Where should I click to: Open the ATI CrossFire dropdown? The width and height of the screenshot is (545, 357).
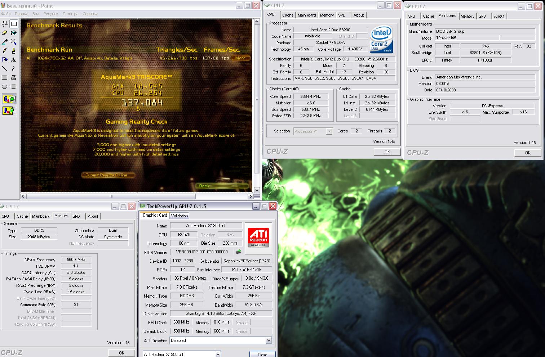269,340
